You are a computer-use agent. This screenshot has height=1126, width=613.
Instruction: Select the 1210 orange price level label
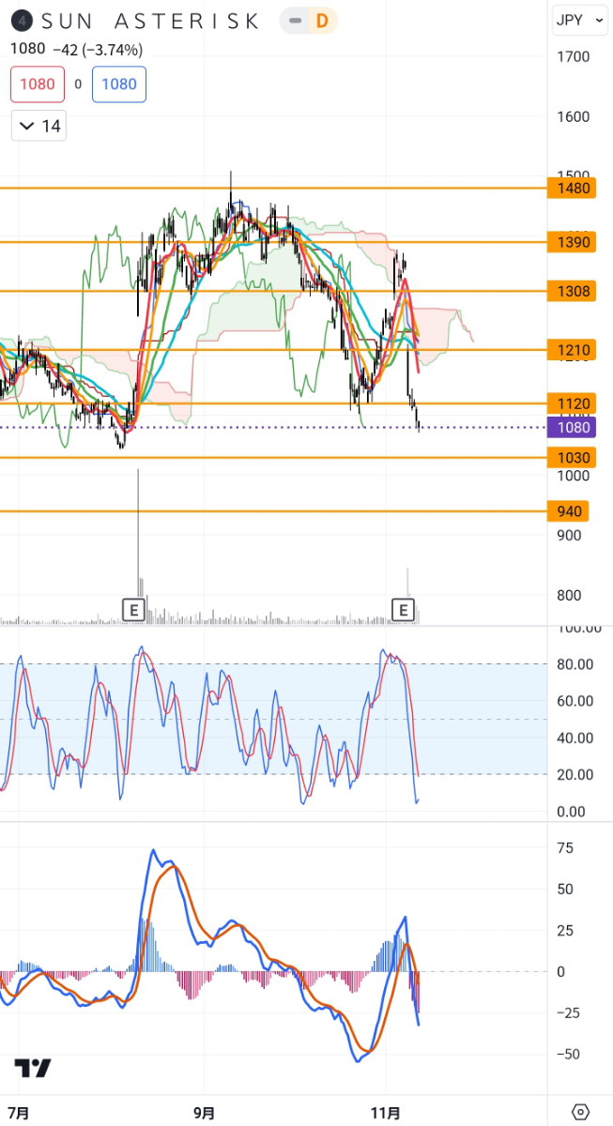pos(572,351)
